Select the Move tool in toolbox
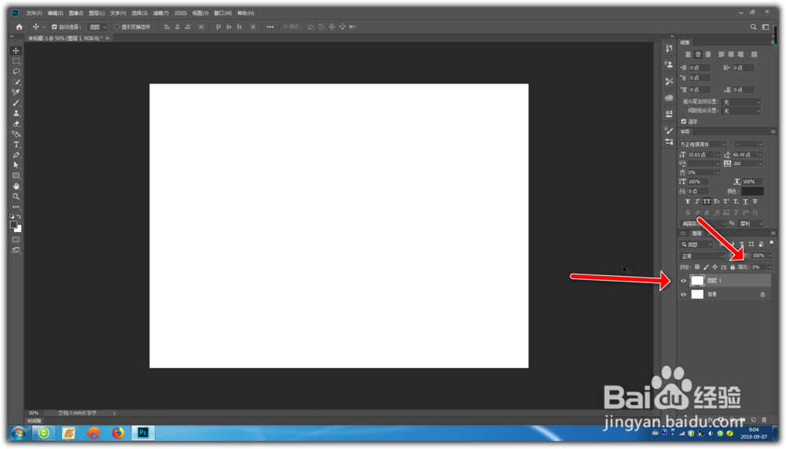This screenshot has height=449, width=786. tap(16, 50)
